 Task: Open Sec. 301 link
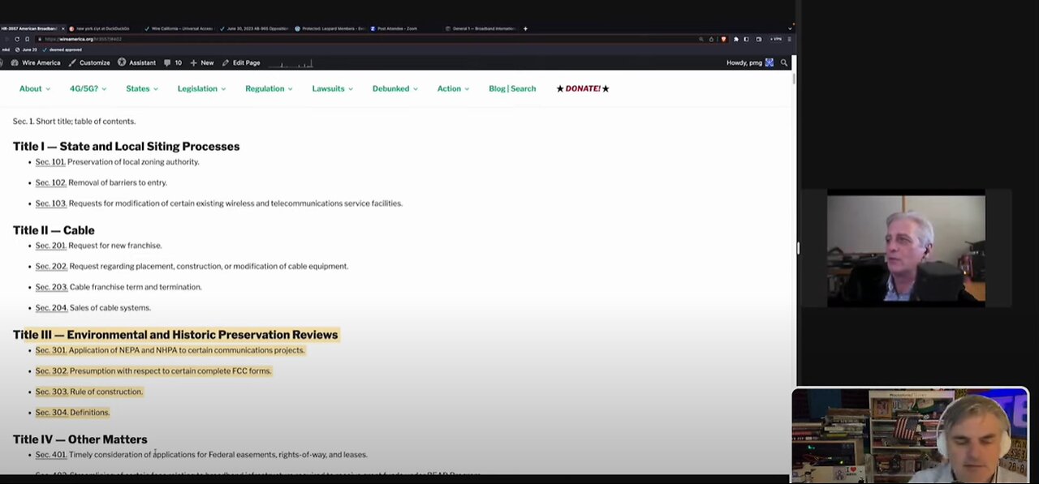(x=51, y=350)
